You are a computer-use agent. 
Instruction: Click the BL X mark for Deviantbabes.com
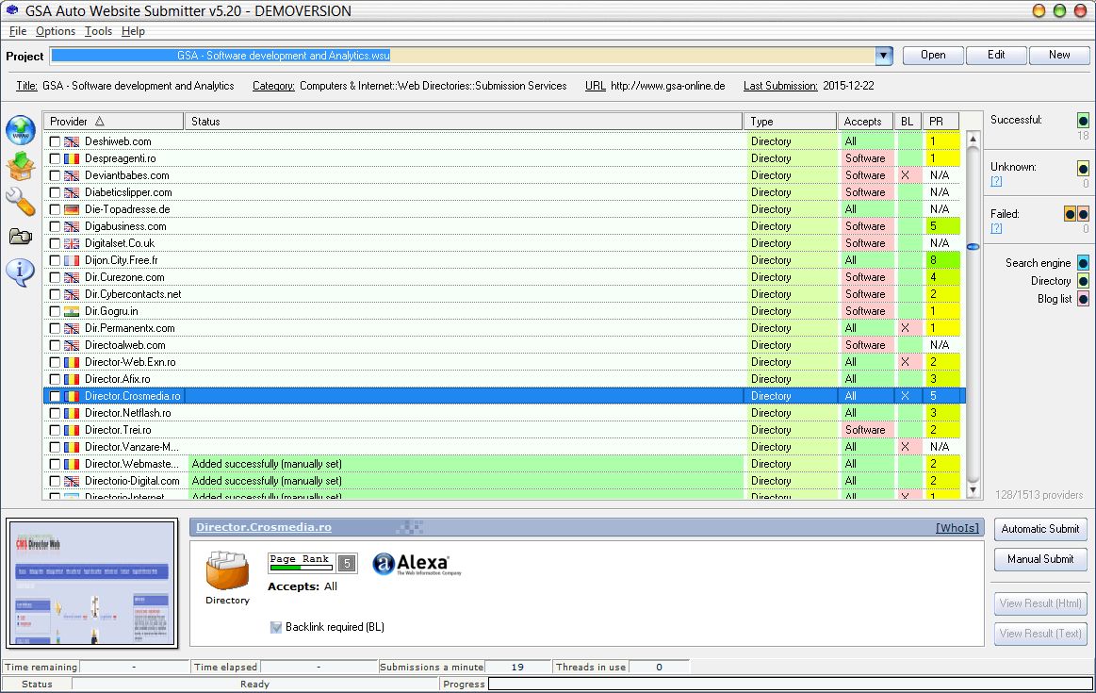click(x=906, y=175)
